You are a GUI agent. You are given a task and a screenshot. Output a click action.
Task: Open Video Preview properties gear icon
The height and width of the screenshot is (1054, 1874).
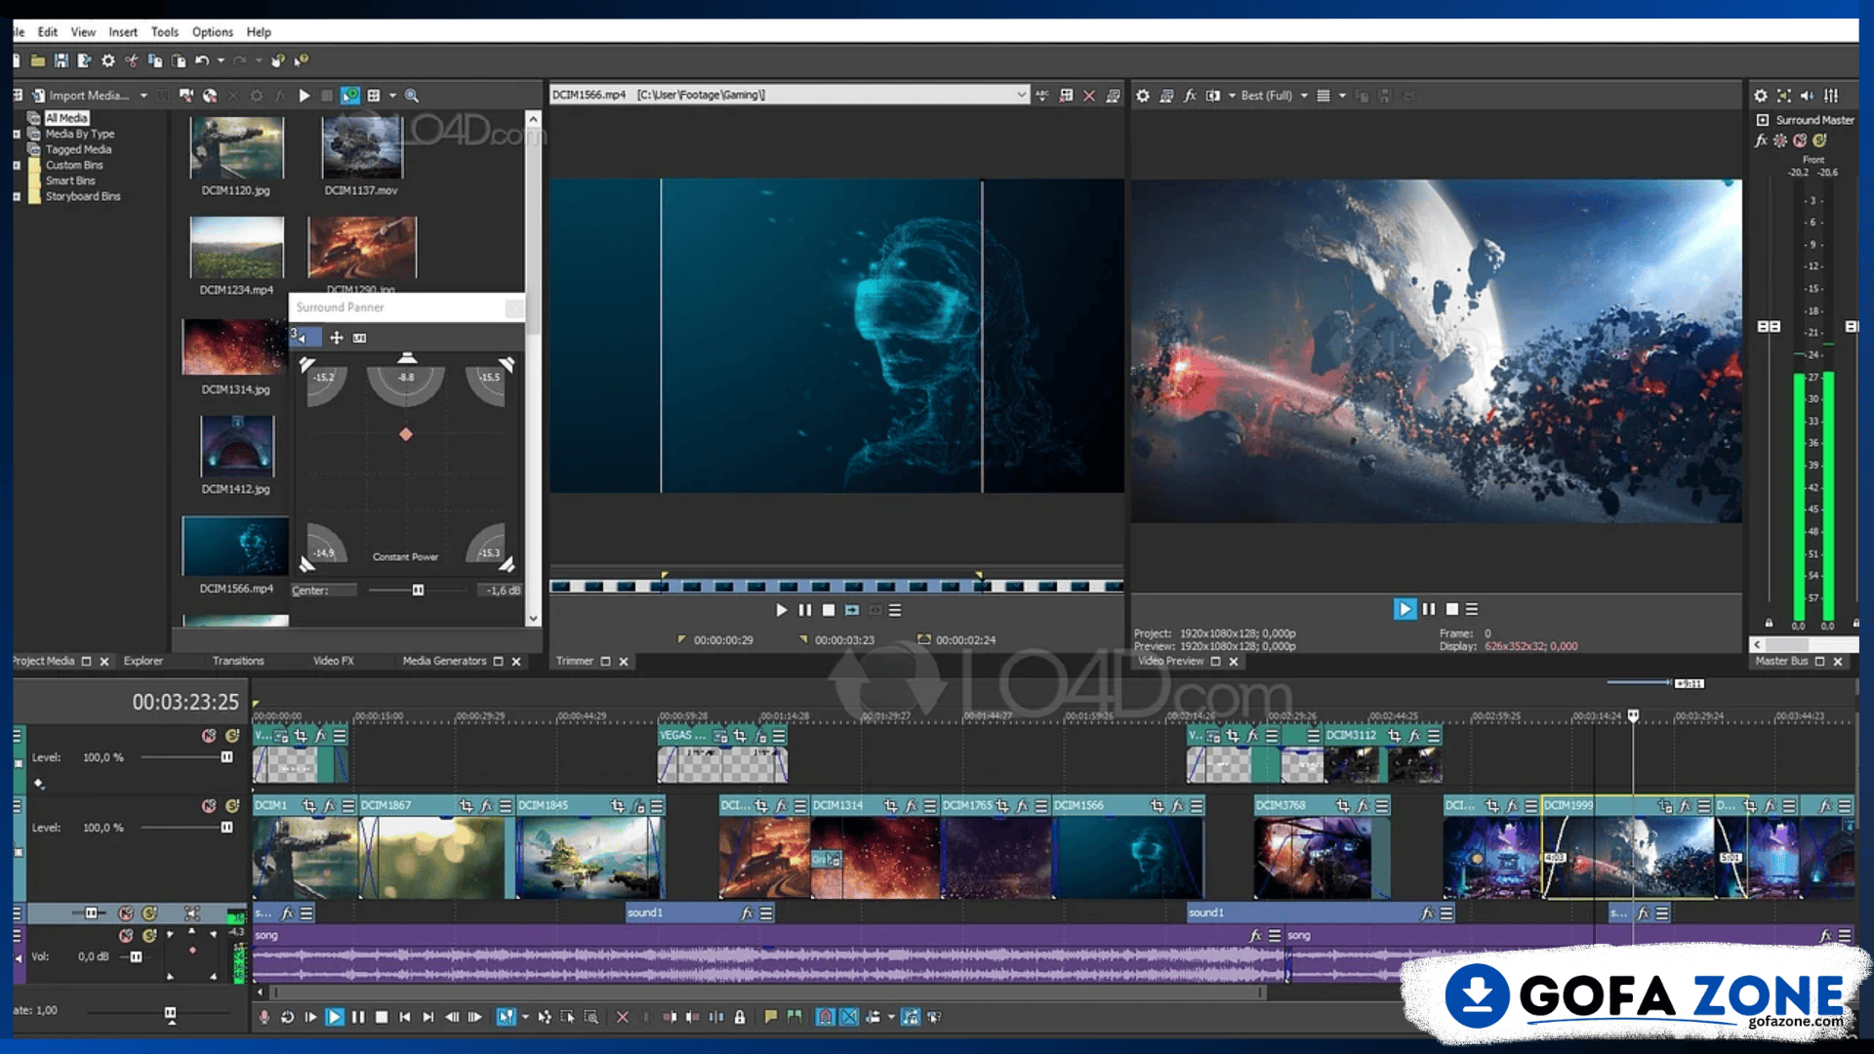[x=1143, y=96]
